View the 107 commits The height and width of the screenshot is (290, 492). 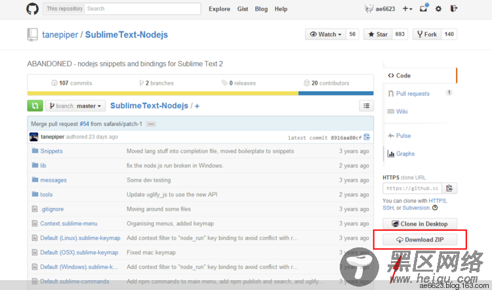72,83
